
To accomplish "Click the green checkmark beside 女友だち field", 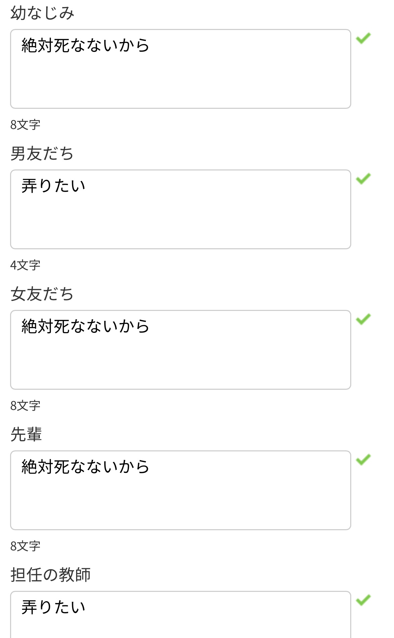I will pyautogui.click(x=363, y=319).
